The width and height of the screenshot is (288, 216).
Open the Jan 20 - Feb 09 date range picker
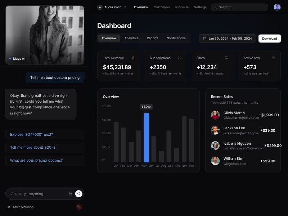pos(227,39)
